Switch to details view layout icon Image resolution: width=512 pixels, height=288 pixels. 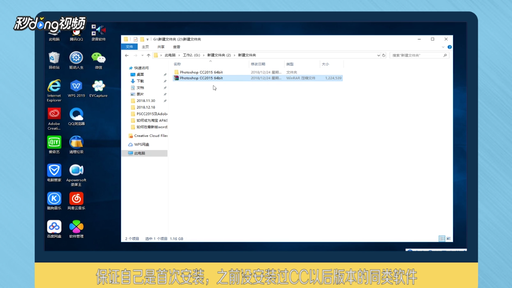click(442, 238)
